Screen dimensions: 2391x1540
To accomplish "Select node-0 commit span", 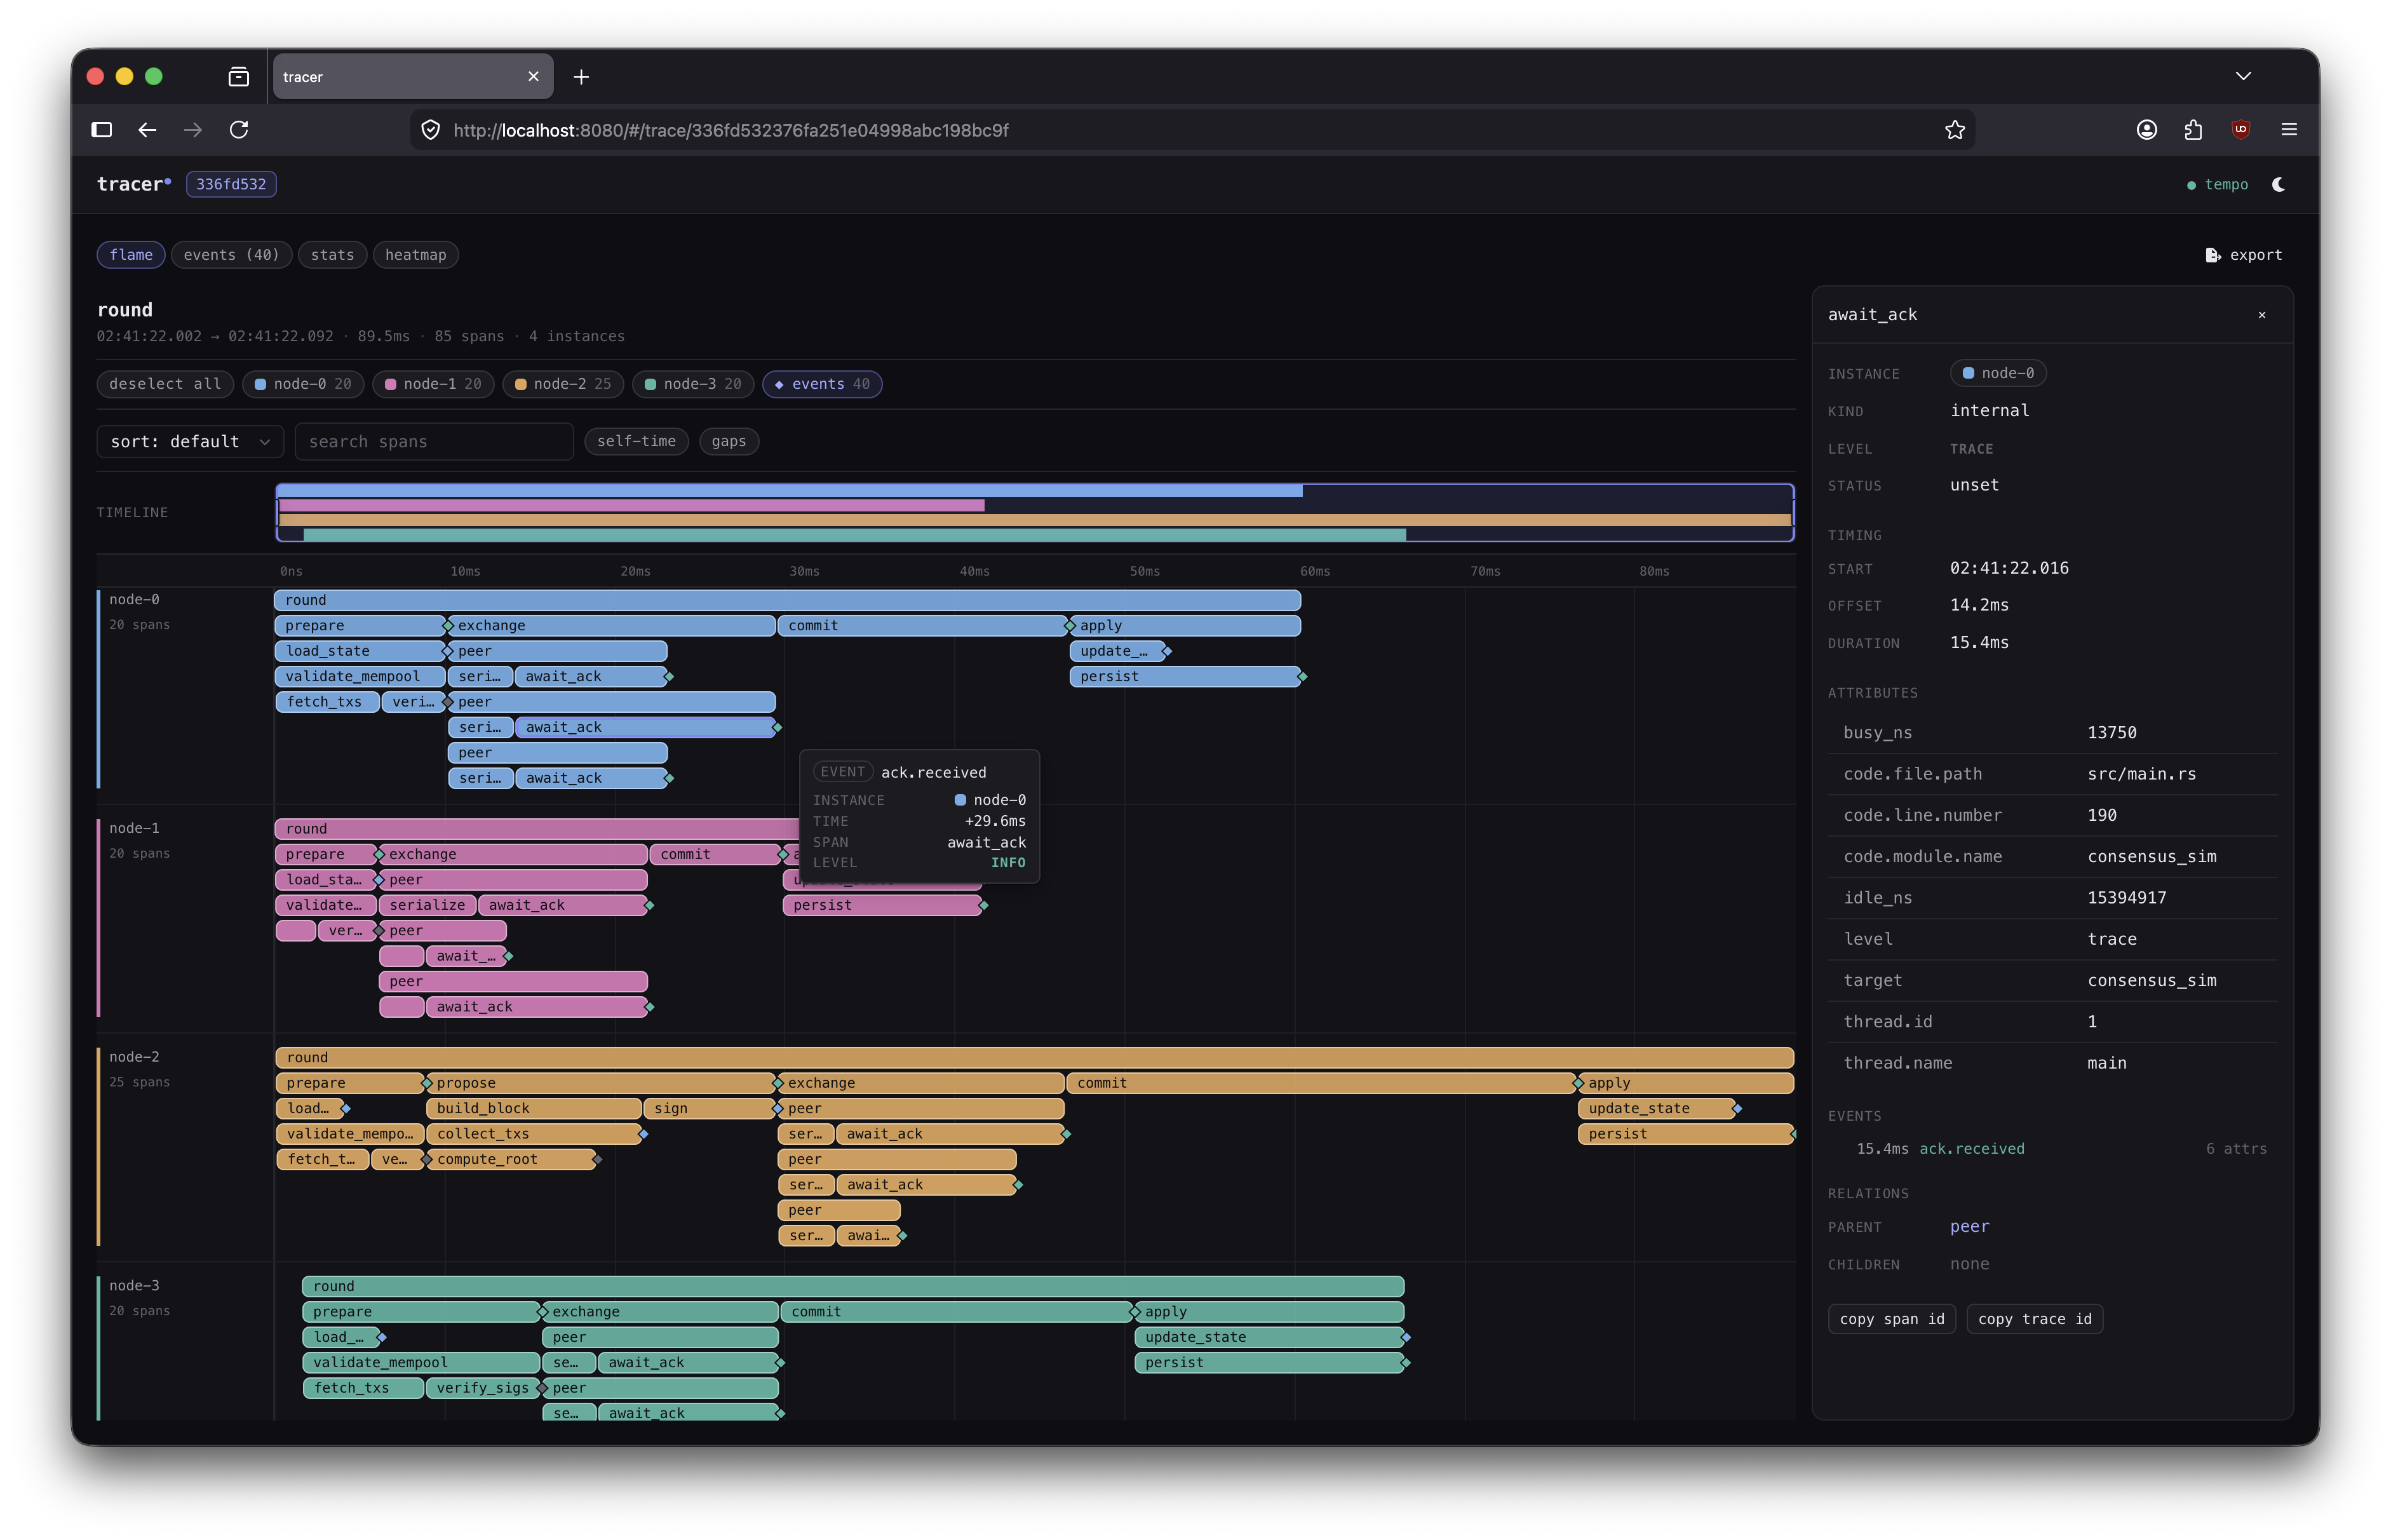I will [x=922, y=626].
